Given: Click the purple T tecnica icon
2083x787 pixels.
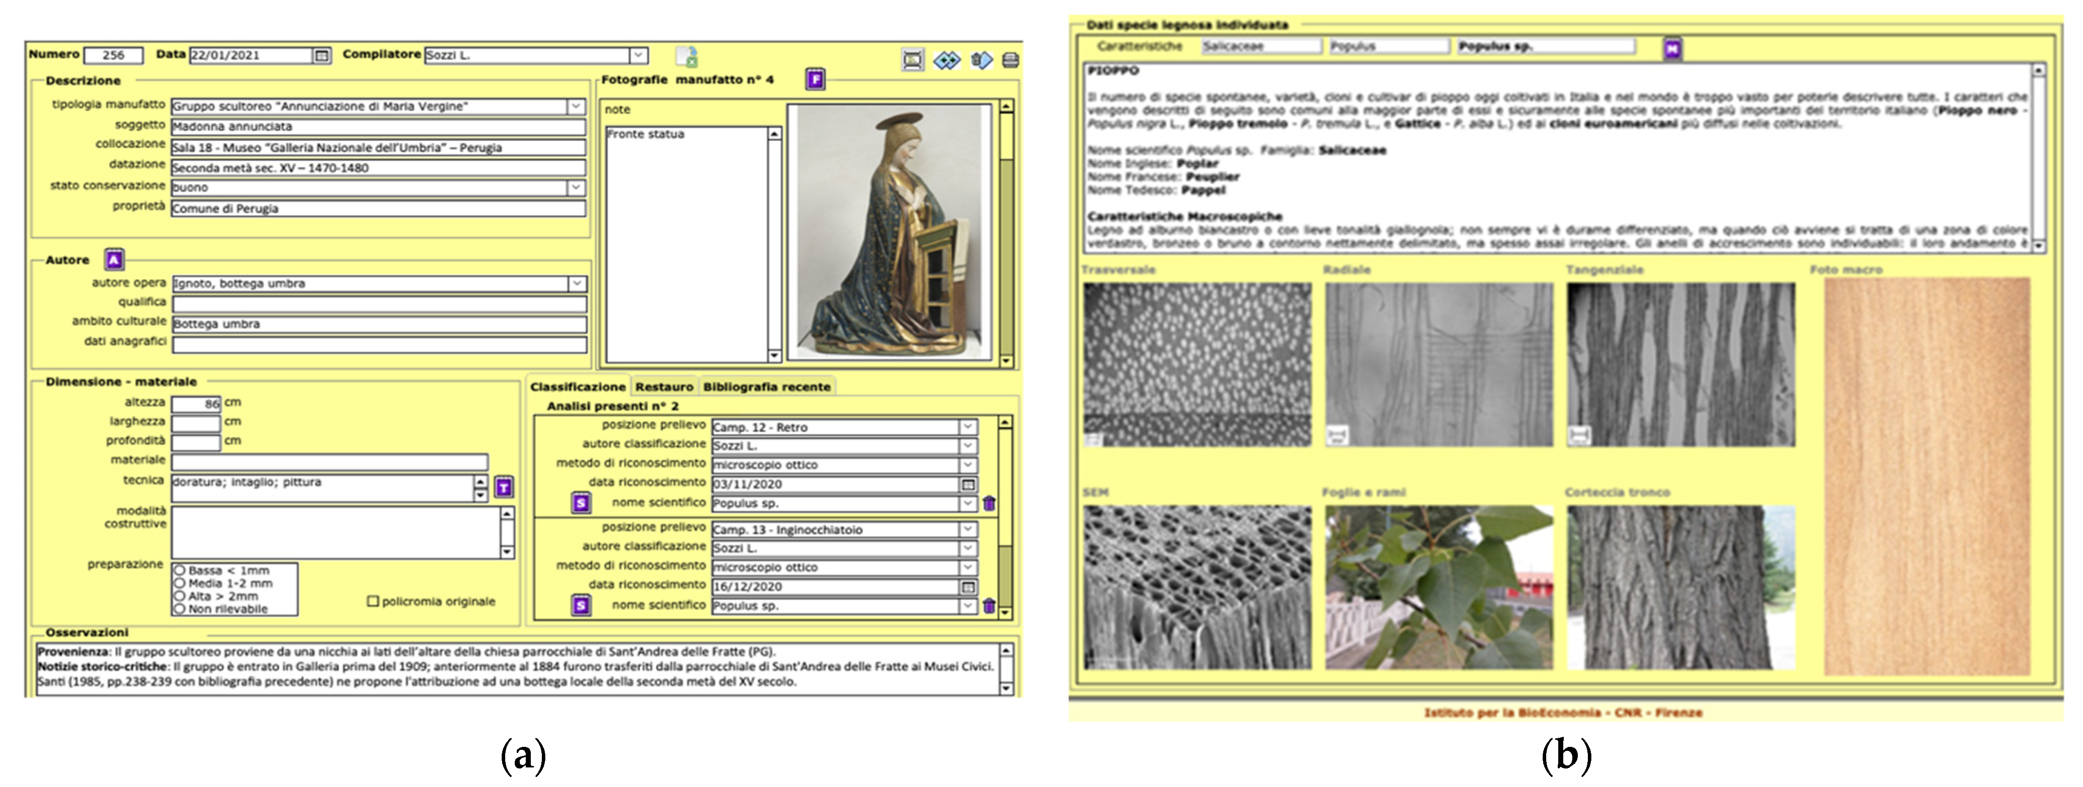Looking at the screenshot, I should (x=504, y=487).
